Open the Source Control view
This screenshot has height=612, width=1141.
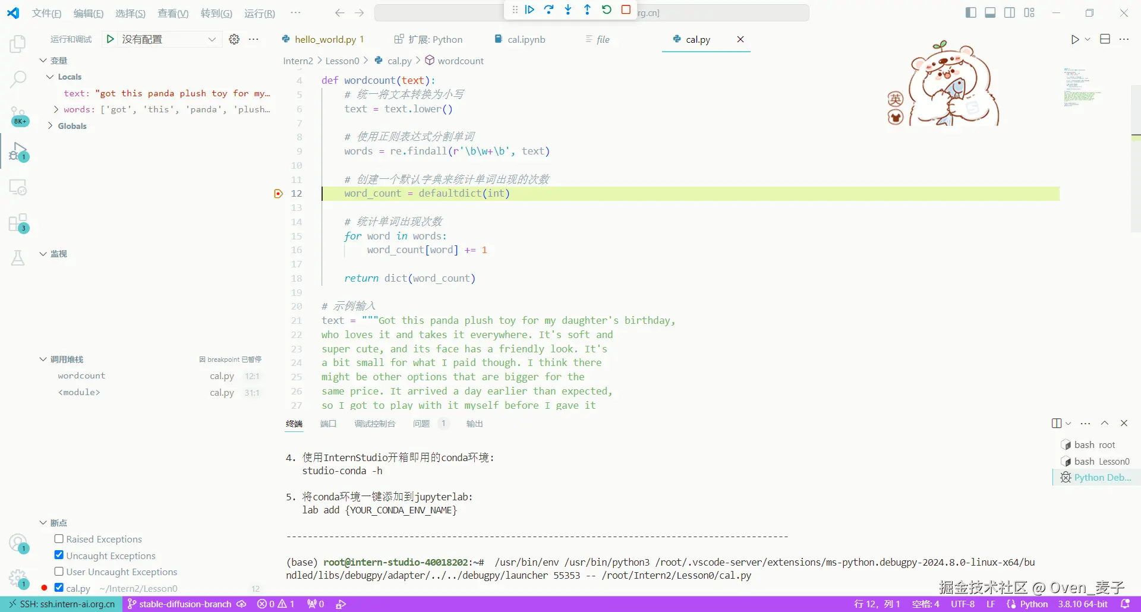[x=18, y=115]
